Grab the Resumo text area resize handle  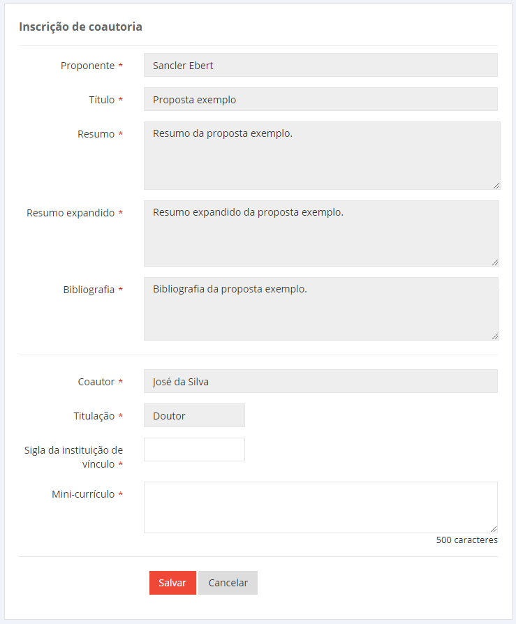coord(496,186)
